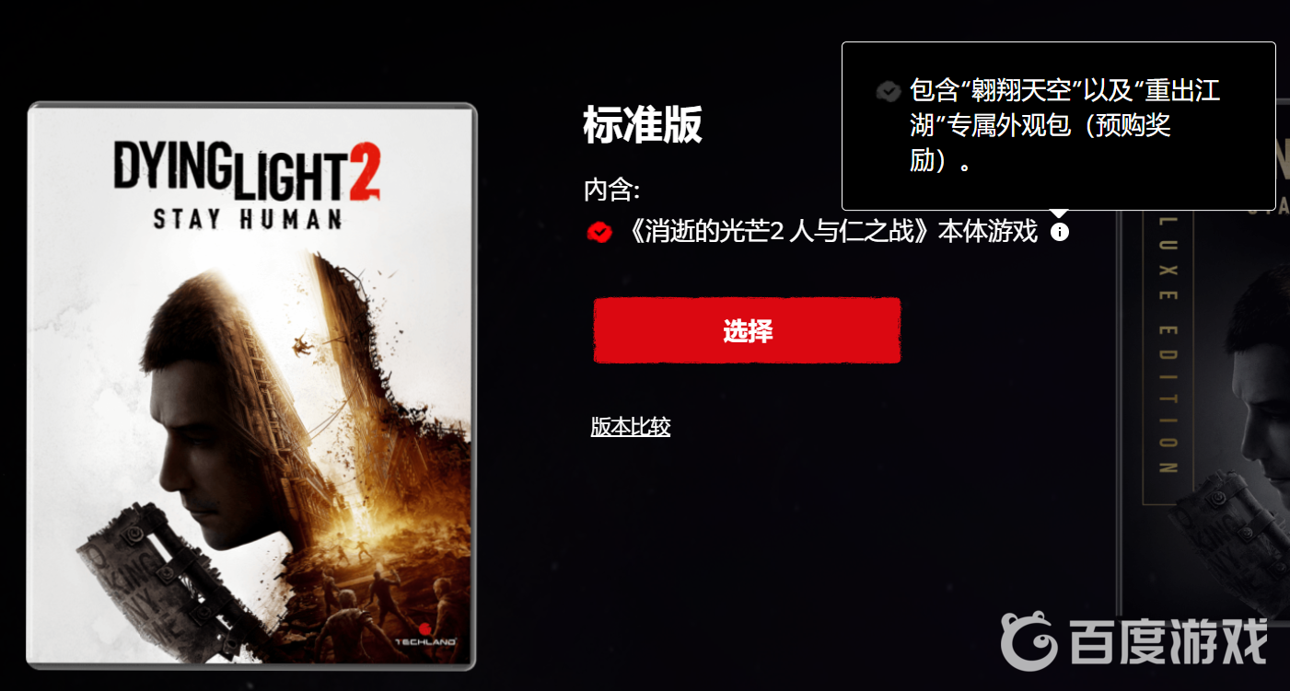
Task: Click the 内含: label
Action: (x=611, y=190)
